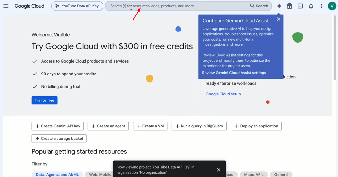
Task: Open Gemini Cloud Assist sparkle icon
Action: click(x=279, y=6)
